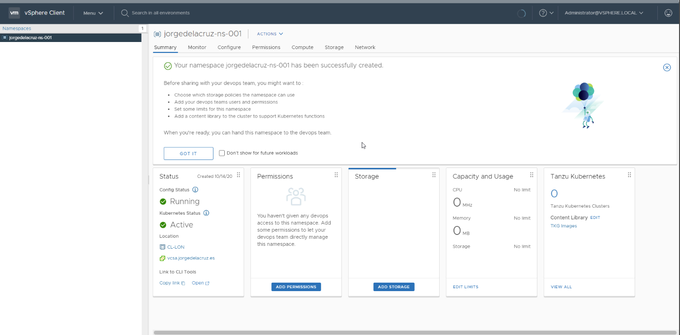Open the Permissions tab

pos(266,47)
